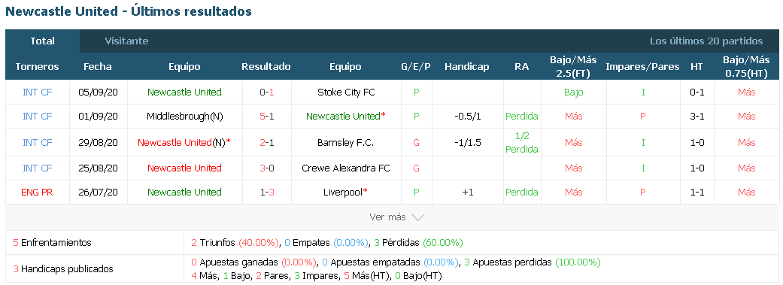783x285 pixels.
Task: Click ENG PR tournament link
Action: 37,193
